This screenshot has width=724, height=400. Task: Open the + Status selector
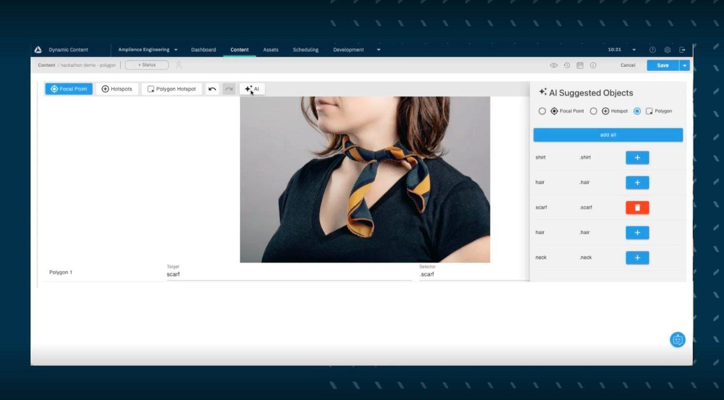click(x=147, y=65)
